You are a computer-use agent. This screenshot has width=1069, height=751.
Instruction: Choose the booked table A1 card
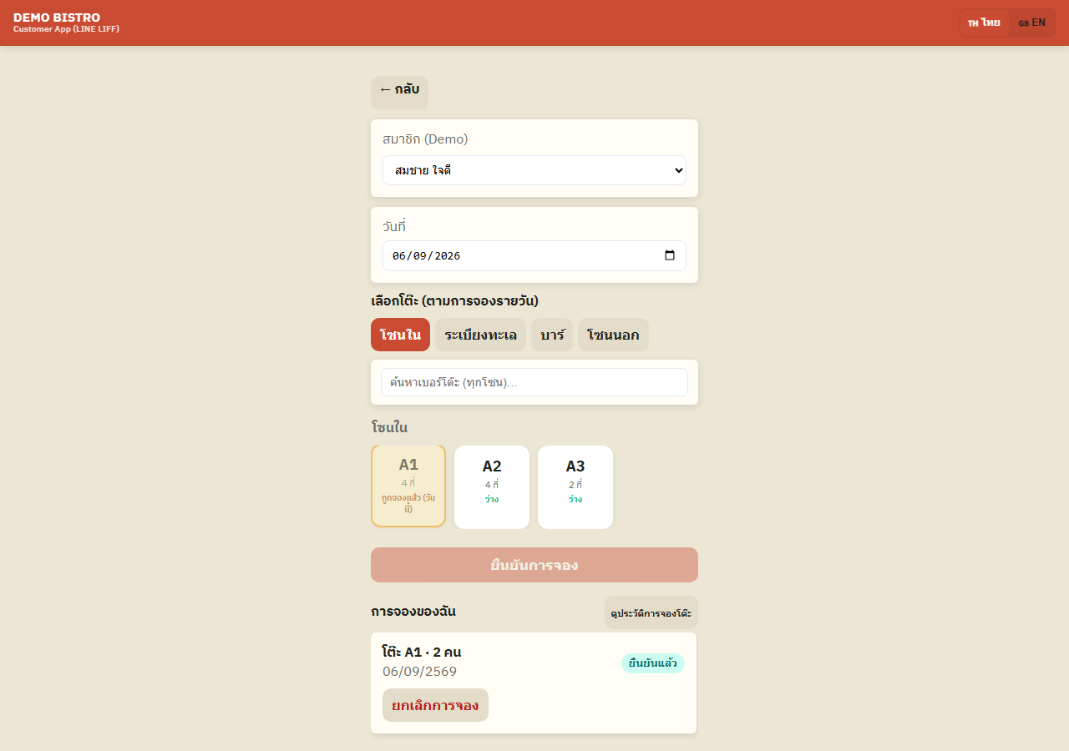[408, 486]
